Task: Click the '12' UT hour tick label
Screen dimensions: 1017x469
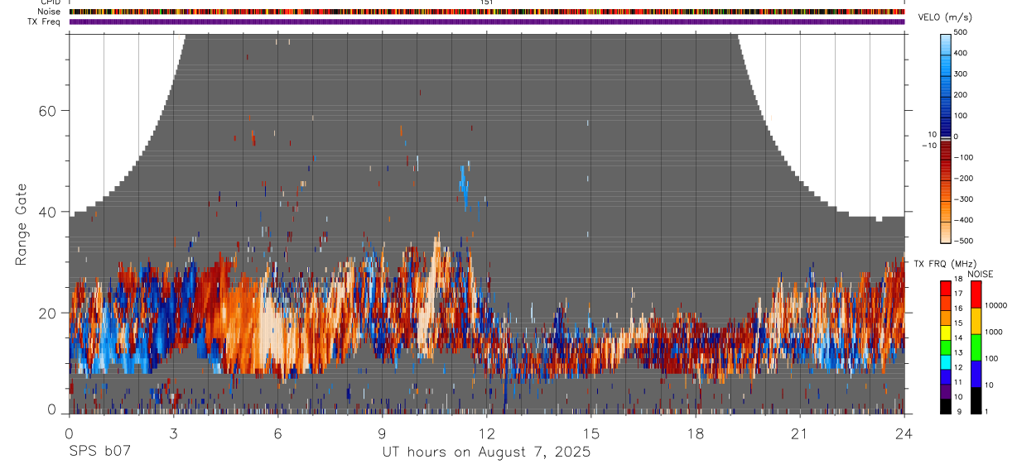Action: click(487, 433)
